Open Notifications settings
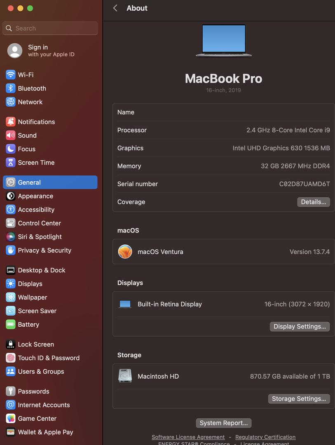The image size is (335, 445). click(x=50, y=122)
